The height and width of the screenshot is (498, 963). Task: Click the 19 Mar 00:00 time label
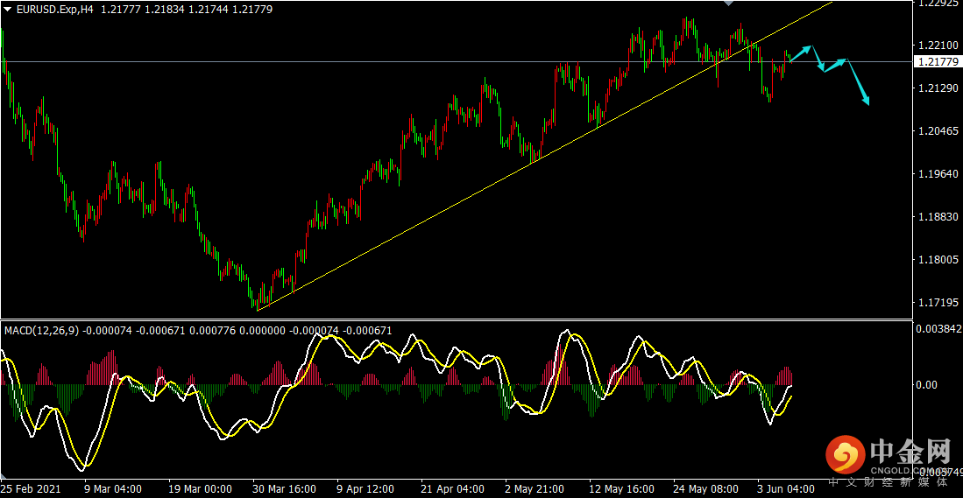click(200, 489)
